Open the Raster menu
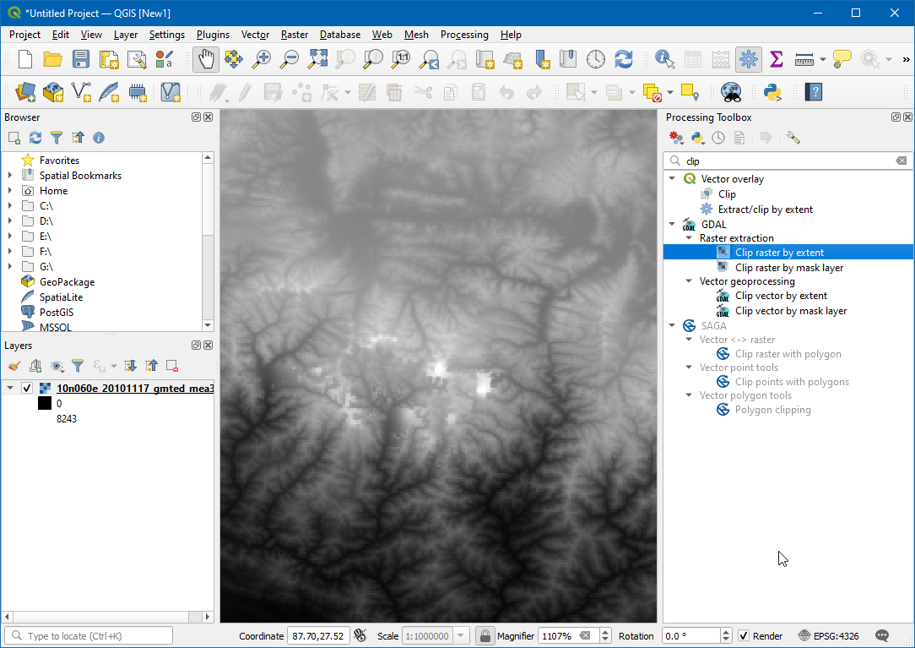915x648 pixels. coord(295,35)
